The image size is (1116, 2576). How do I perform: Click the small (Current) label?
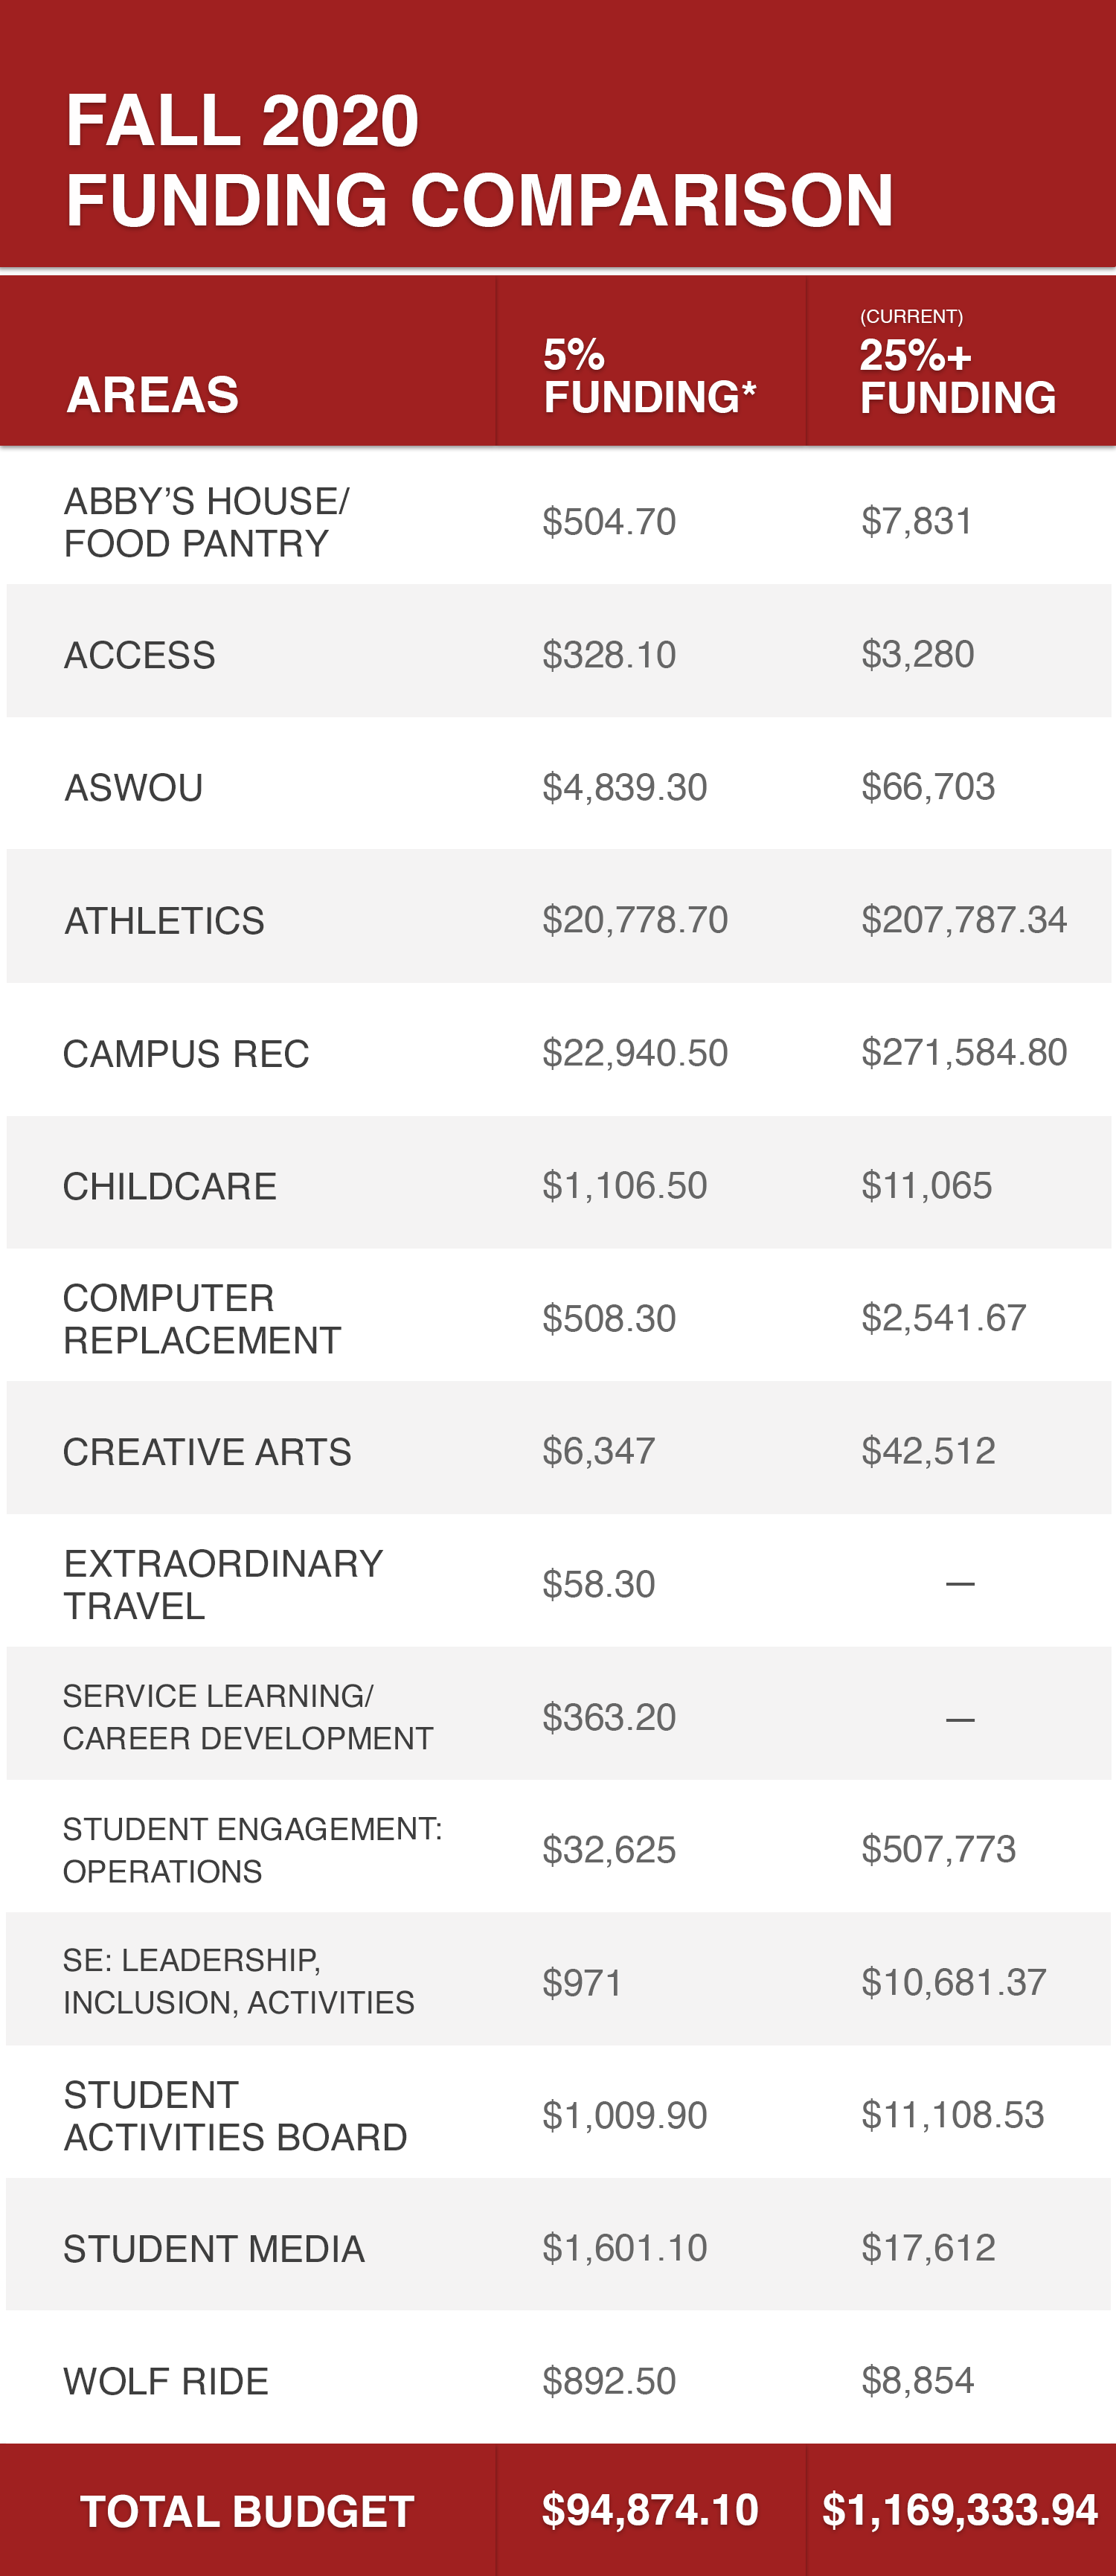click(911, 317)
